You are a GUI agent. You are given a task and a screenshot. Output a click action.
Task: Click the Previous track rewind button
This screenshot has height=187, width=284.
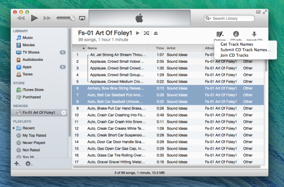coord(21,18)
